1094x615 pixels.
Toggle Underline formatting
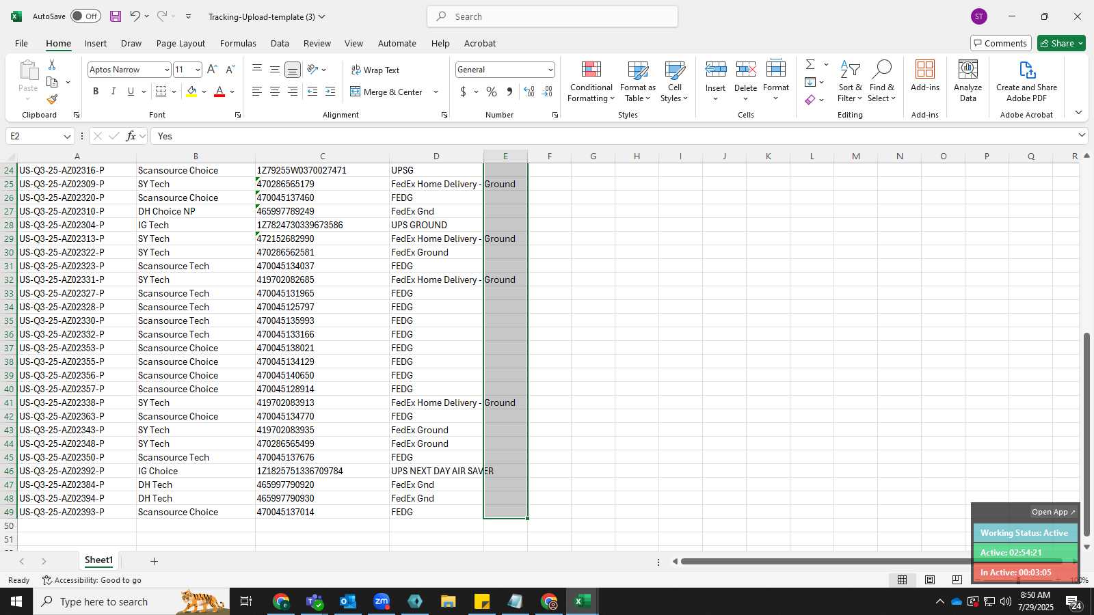(x=131, y=92)
